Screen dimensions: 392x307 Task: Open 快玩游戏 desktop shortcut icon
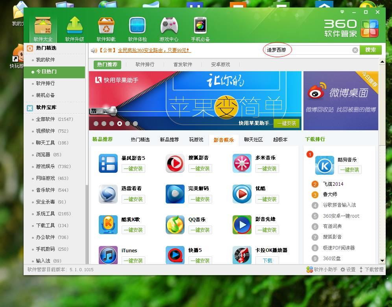tap(17, 56)
